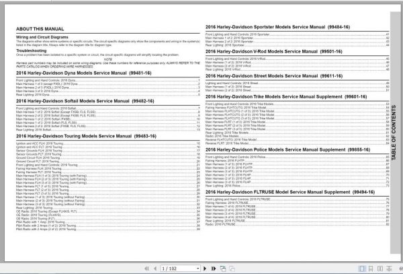Select Reverse FLRT: 2016 Trike Model entry
Screen dimensions: 403x274
pyautogui.click(x=298, y=143)
